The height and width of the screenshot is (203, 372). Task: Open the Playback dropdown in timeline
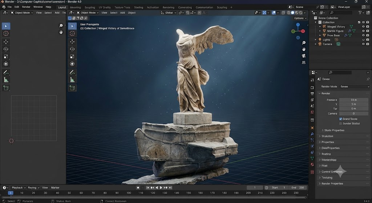pyautogui.click(x=19, y=188)
